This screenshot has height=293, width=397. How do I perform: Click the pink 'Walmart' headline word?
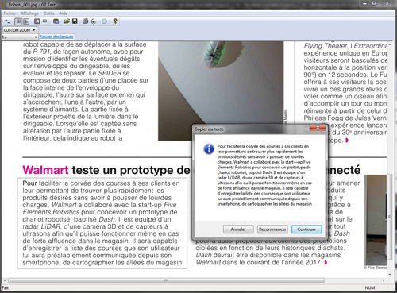(45, 170)
